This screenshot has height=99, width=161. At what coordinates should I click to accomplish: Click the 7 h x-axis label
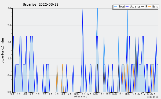57,94
